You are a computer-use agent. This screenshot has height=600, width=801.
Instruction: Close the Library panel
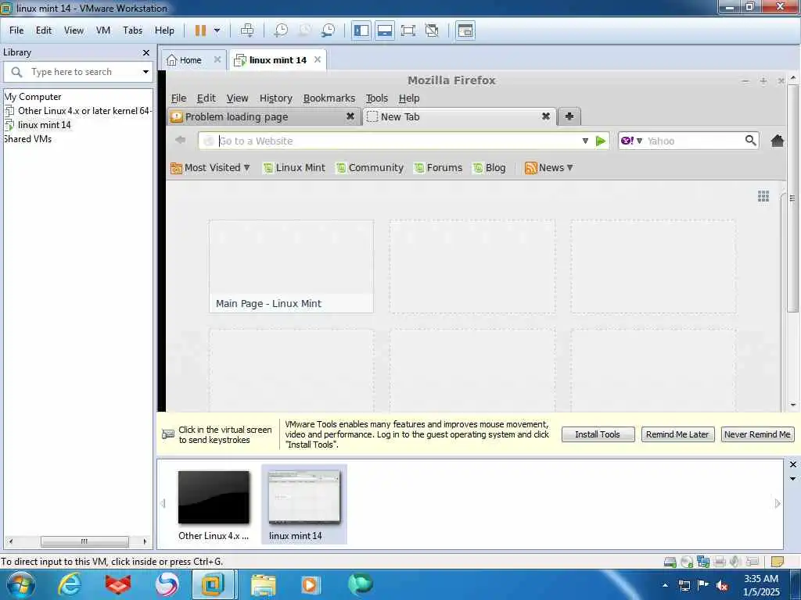(146, 52)
